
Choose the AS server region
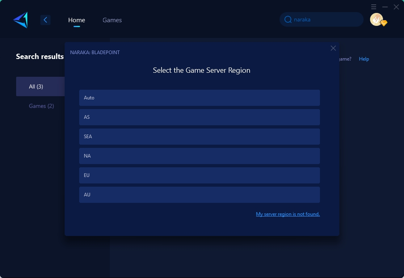point(200,117)
